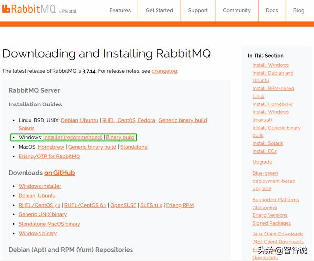Open the RHEL/CentOS 6.x download link
The height and width of the screenshot is (261, 314).
pyautogui.click(x=85, y=205)
